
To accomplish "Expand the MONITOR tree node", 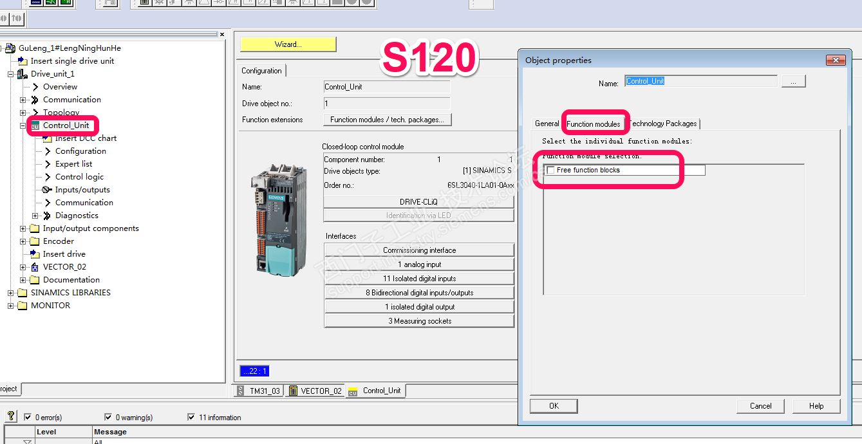I will [x=11, y=306].
